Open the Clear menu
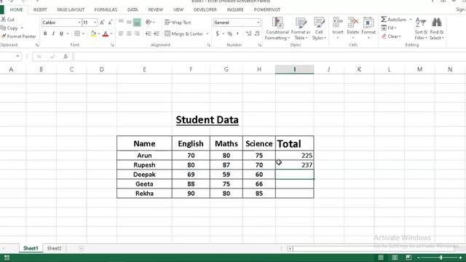 coord(391,36)
